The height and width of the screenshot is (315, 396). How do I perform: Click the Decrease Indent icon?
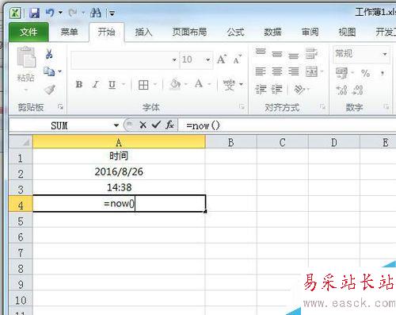[261, 90]
